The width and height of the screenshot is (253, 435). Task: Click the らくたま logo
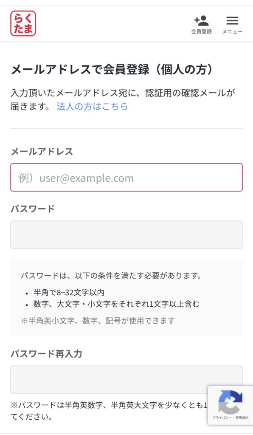click(x=23, y=24)
